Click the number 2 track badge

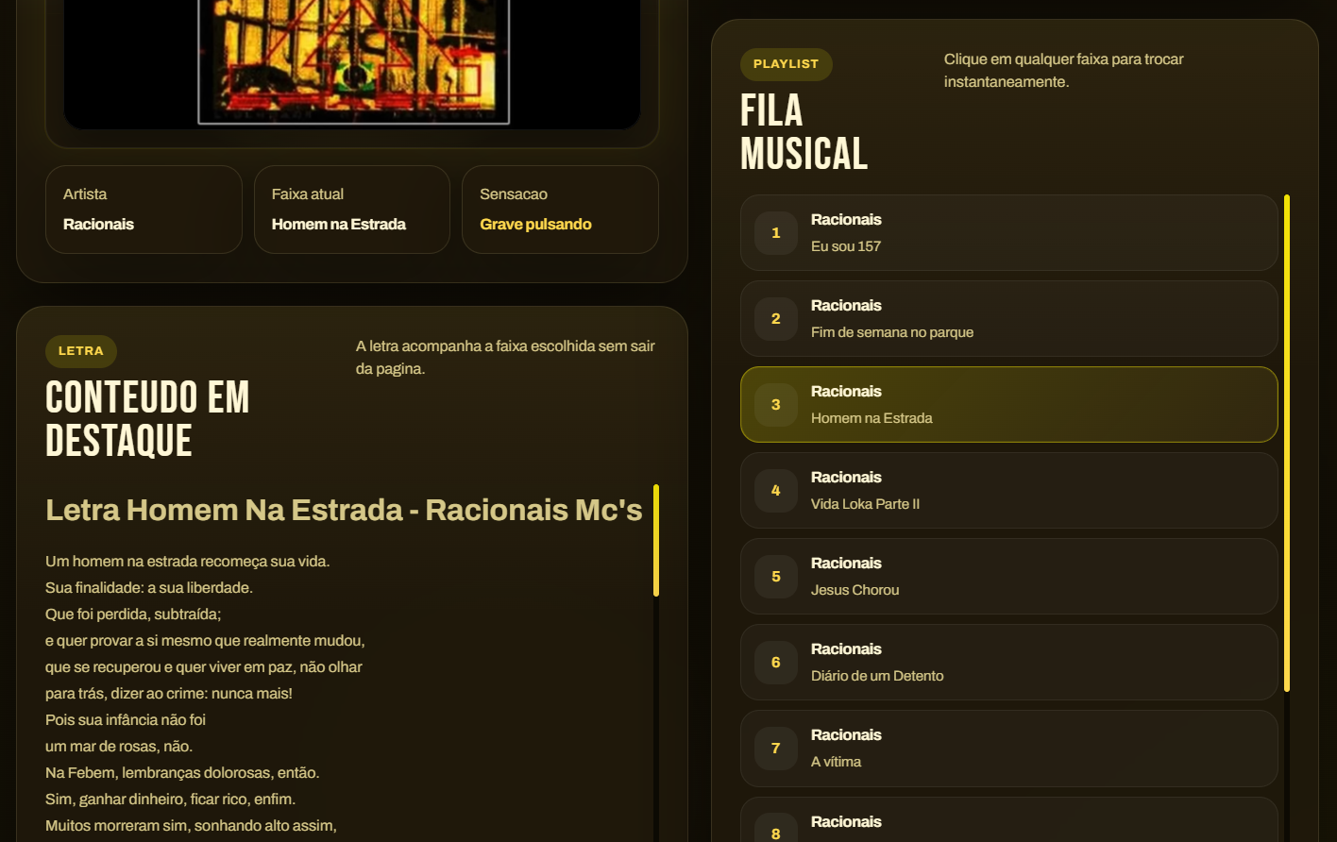coord(776,319)
